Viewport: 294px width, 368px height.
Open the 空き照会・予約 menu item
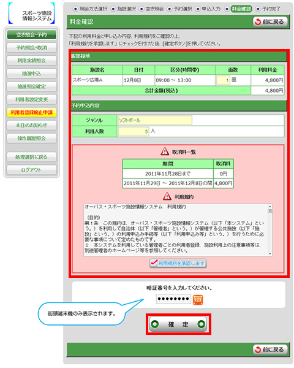point(32,35)
